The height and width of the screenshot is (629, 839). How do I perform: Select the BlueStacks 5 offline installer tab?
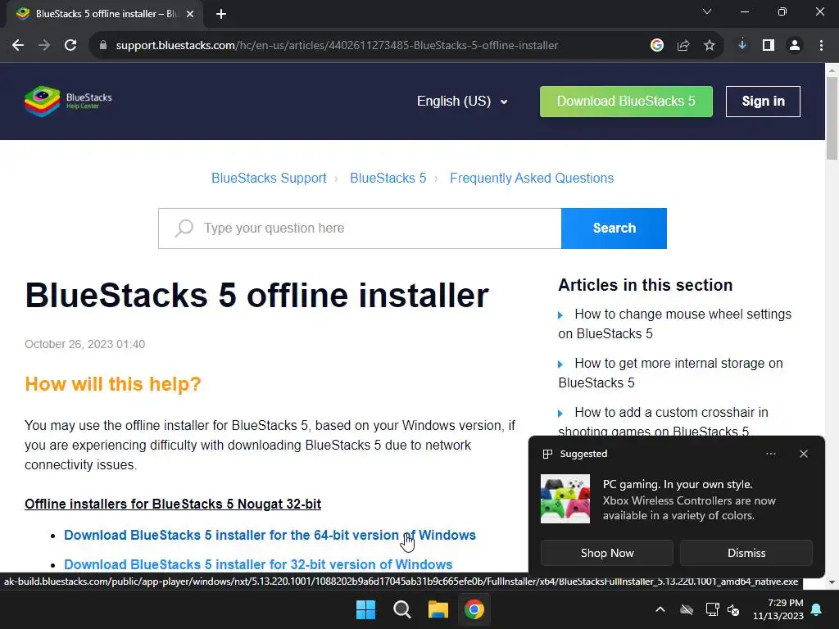click(x=105, y=14)
